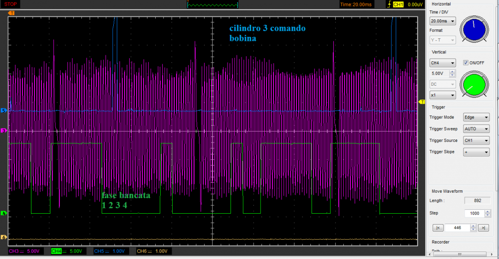The width and height of the screenshot is (499, 259).
Task: Click the orange trigger position marker at top-left
Action: (x=12, y=12)
